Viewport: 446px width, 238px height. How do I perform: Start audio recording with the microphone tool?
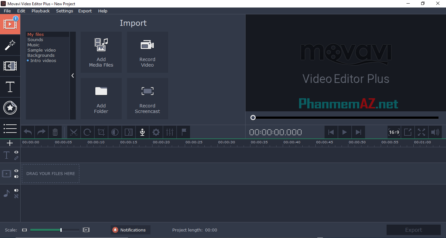[142, 132]
